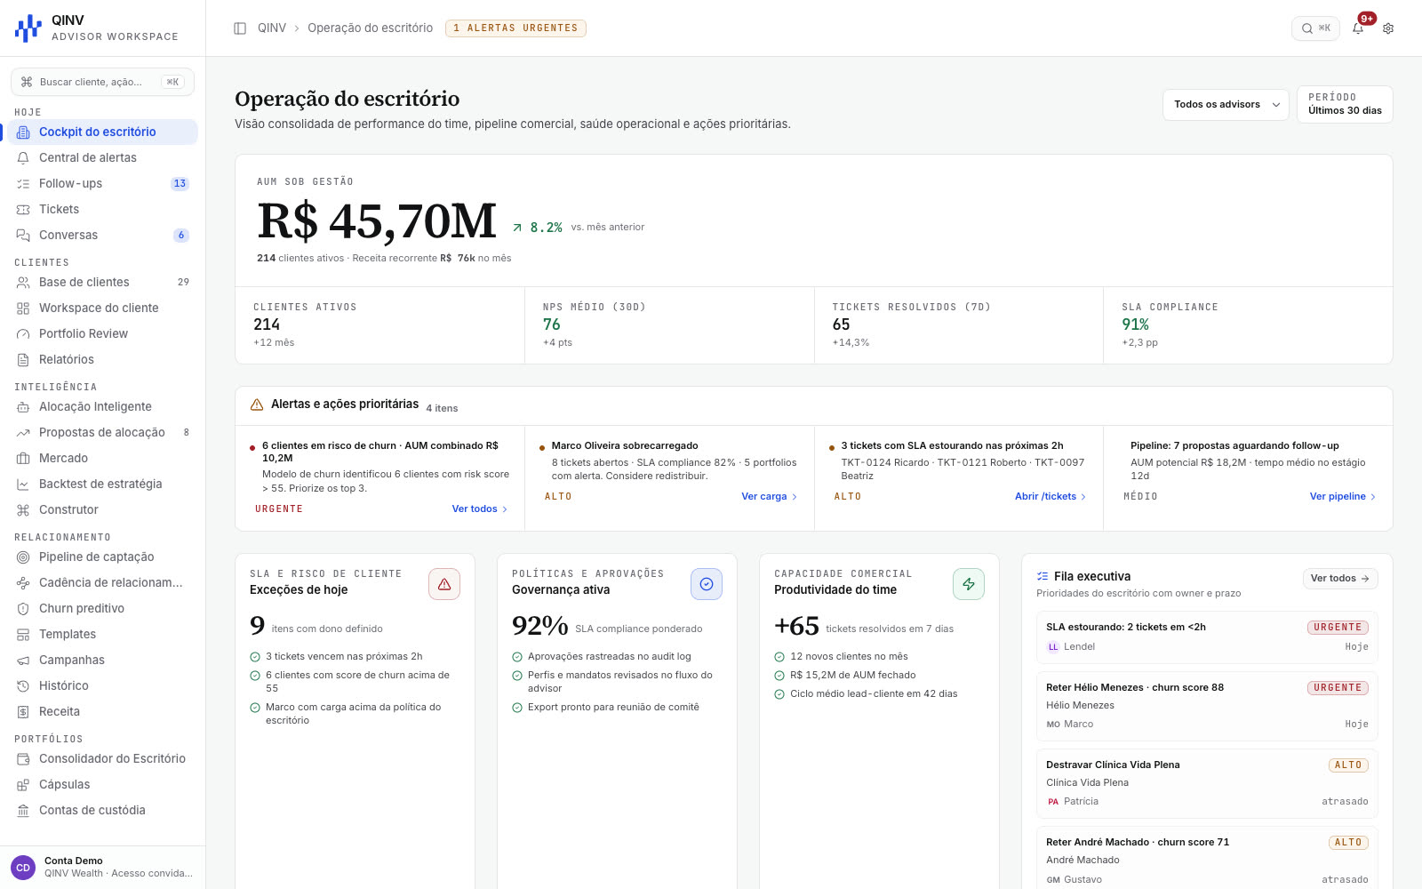This screenshot has height=889, width=1422.
Task: Open Cadência de relacionamento menu item
Action: 102,583
